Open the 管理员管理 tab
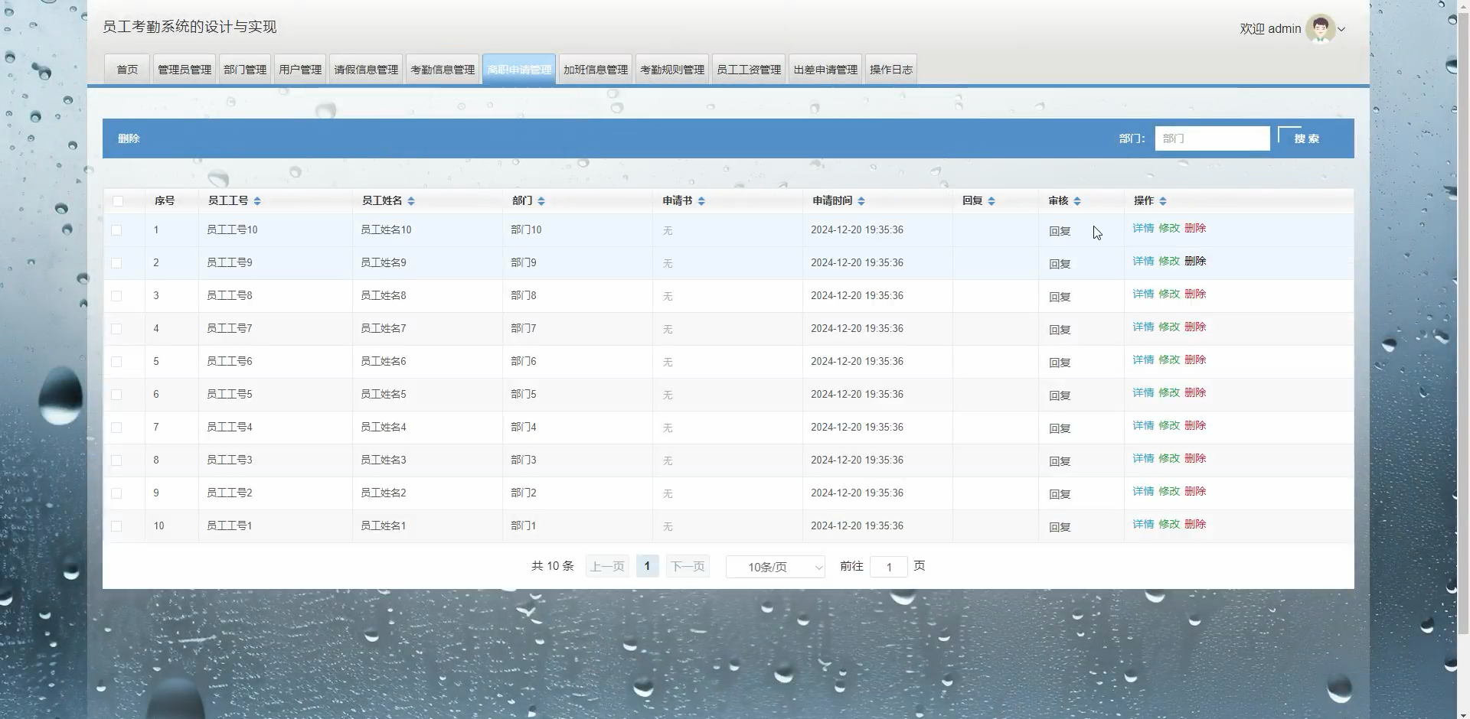Viewport: 1470px width, 719px height. click(x=185, y=70)
